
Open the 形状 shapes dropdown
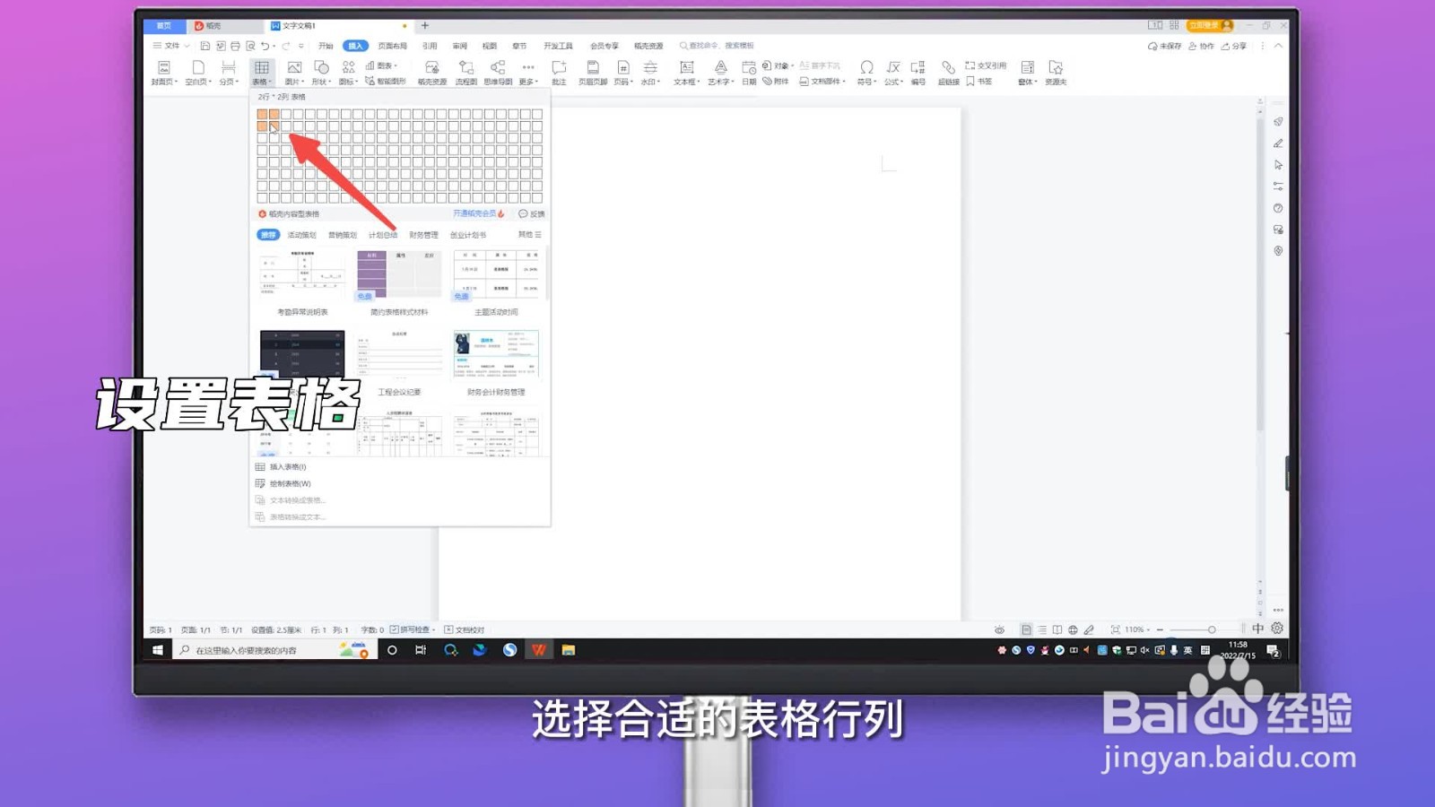[x=321, y=73]
